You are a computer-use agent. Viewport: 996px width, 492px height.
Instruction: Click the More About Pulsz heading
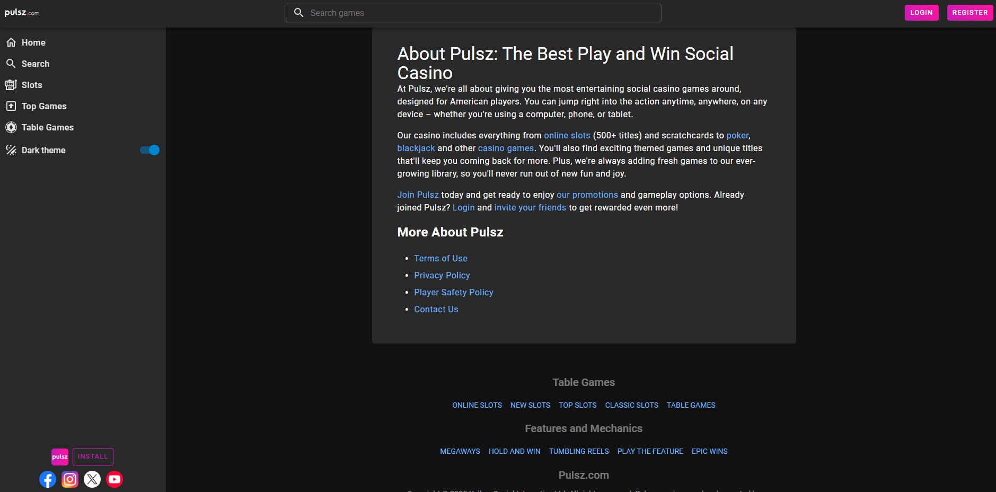click(451, 232)
